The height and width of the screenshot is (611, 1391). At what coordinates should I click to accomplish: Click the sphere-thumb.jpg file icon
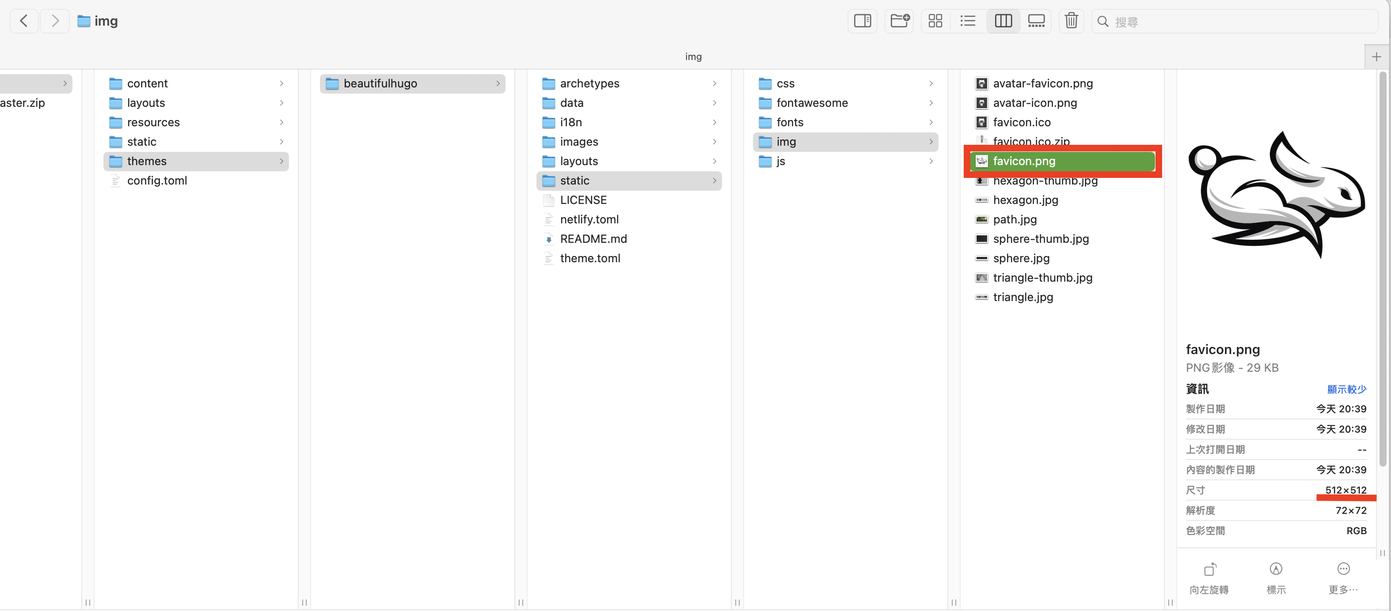pos(981,239)
